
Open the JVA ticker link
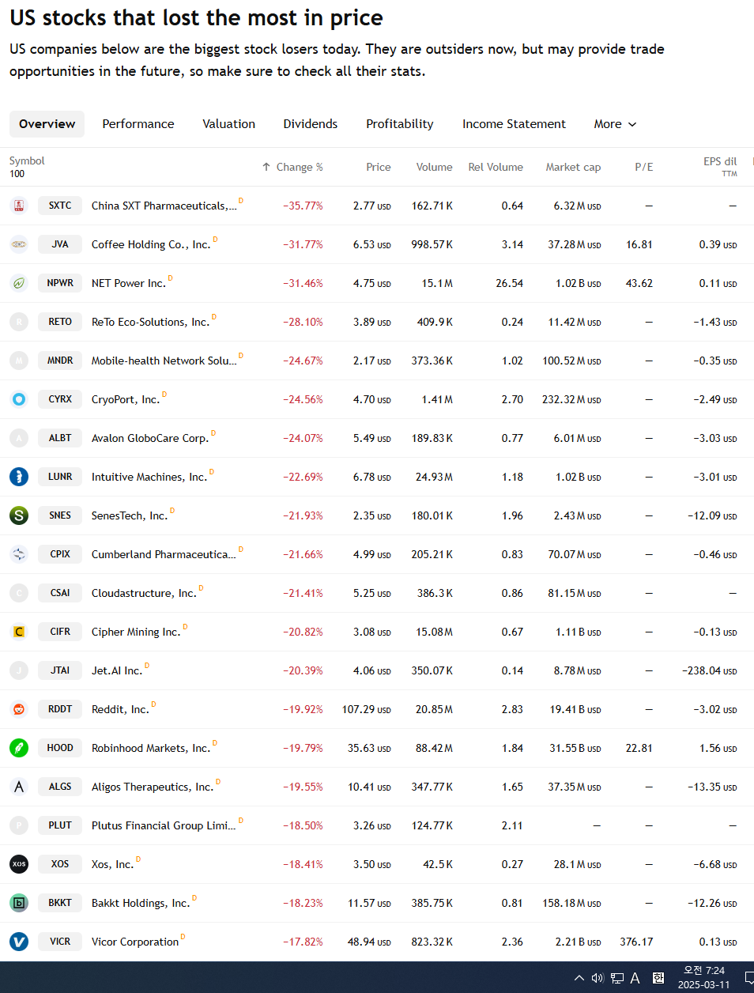click(x=60, y=244)
